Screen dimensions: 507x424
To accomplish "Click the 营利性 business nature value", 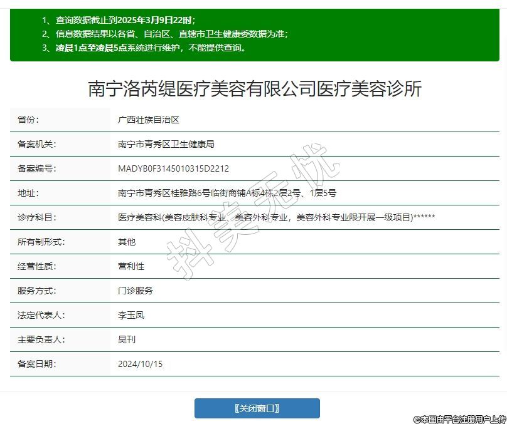I will (x=131, y=266).
